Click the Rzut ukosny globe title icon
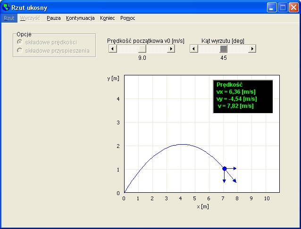This screenshot has width=301, height=229. (x=6, y=8)
